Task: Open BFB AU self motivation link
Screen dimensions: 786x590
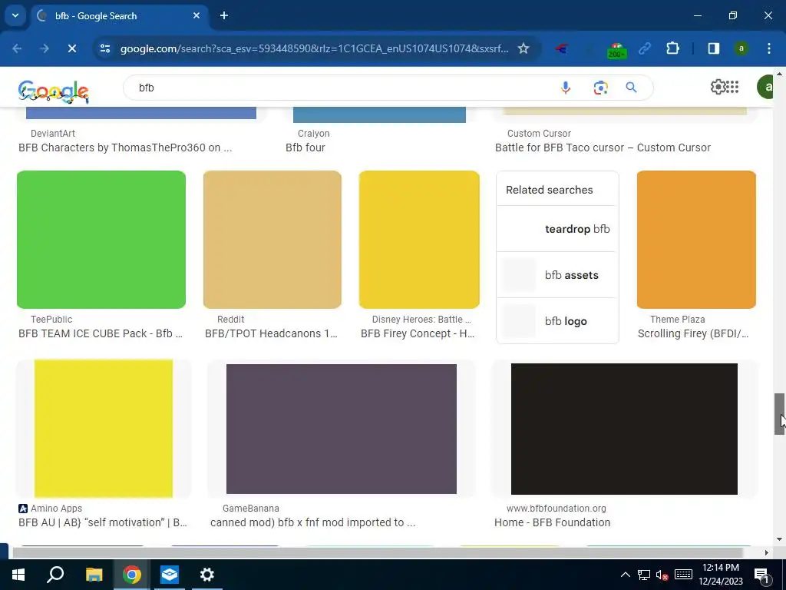Action: click(103, 522)
